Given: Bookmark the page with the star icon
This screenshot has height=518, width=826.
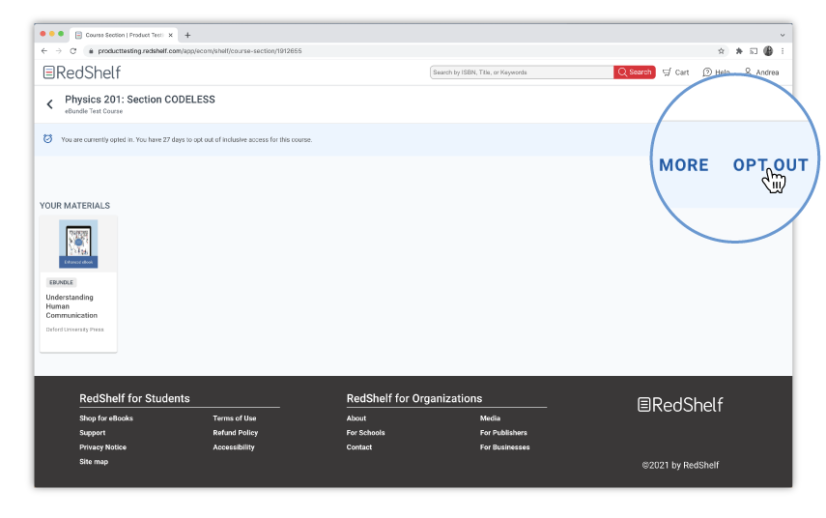Looking at the screenshot, I should [x=721, y=51].
